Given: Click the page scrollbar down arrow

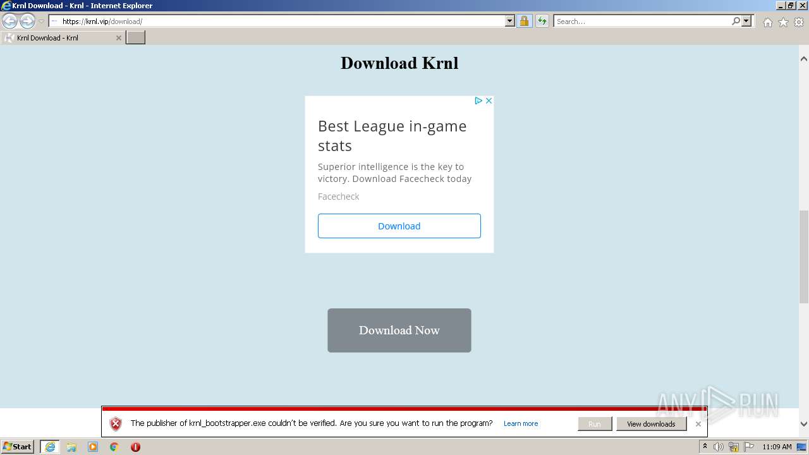Looking at the screenshot, I should pos(804,424).
